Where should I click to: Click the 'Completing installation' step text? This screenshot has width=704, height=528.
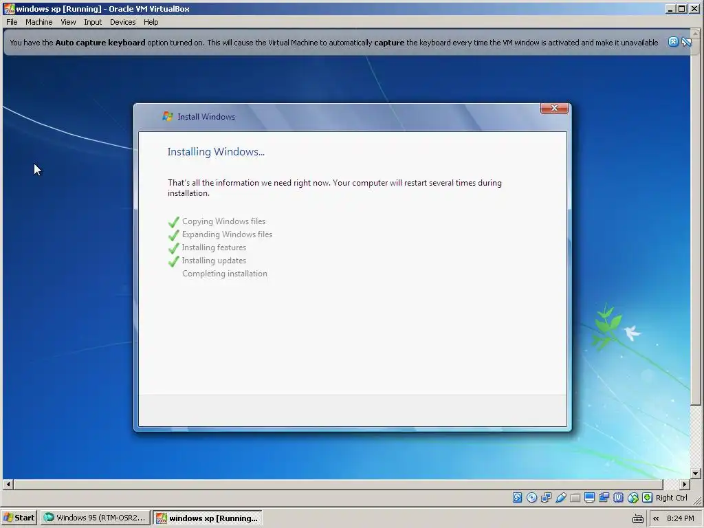(x=225, y=274)
